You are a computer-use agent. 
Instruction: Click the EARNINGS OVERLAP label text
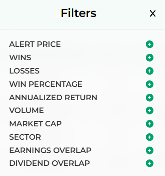tap(50, 150)
